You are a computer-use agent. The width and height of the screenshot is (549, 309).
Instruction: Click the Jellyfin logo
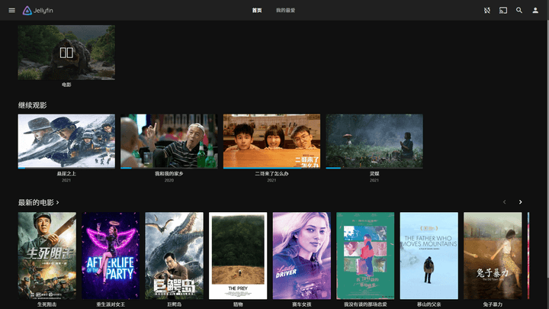[38, 11]
